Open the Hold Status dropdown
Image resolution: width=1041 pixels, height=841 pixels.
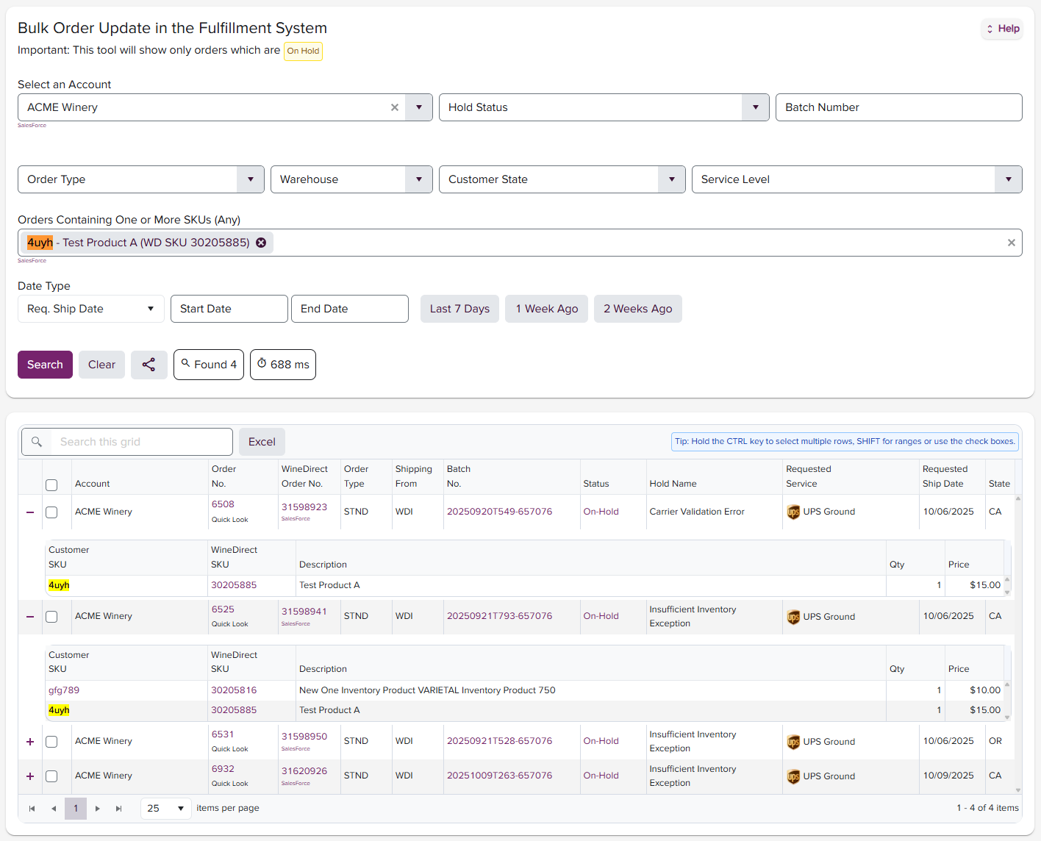[x=755, y=107]
